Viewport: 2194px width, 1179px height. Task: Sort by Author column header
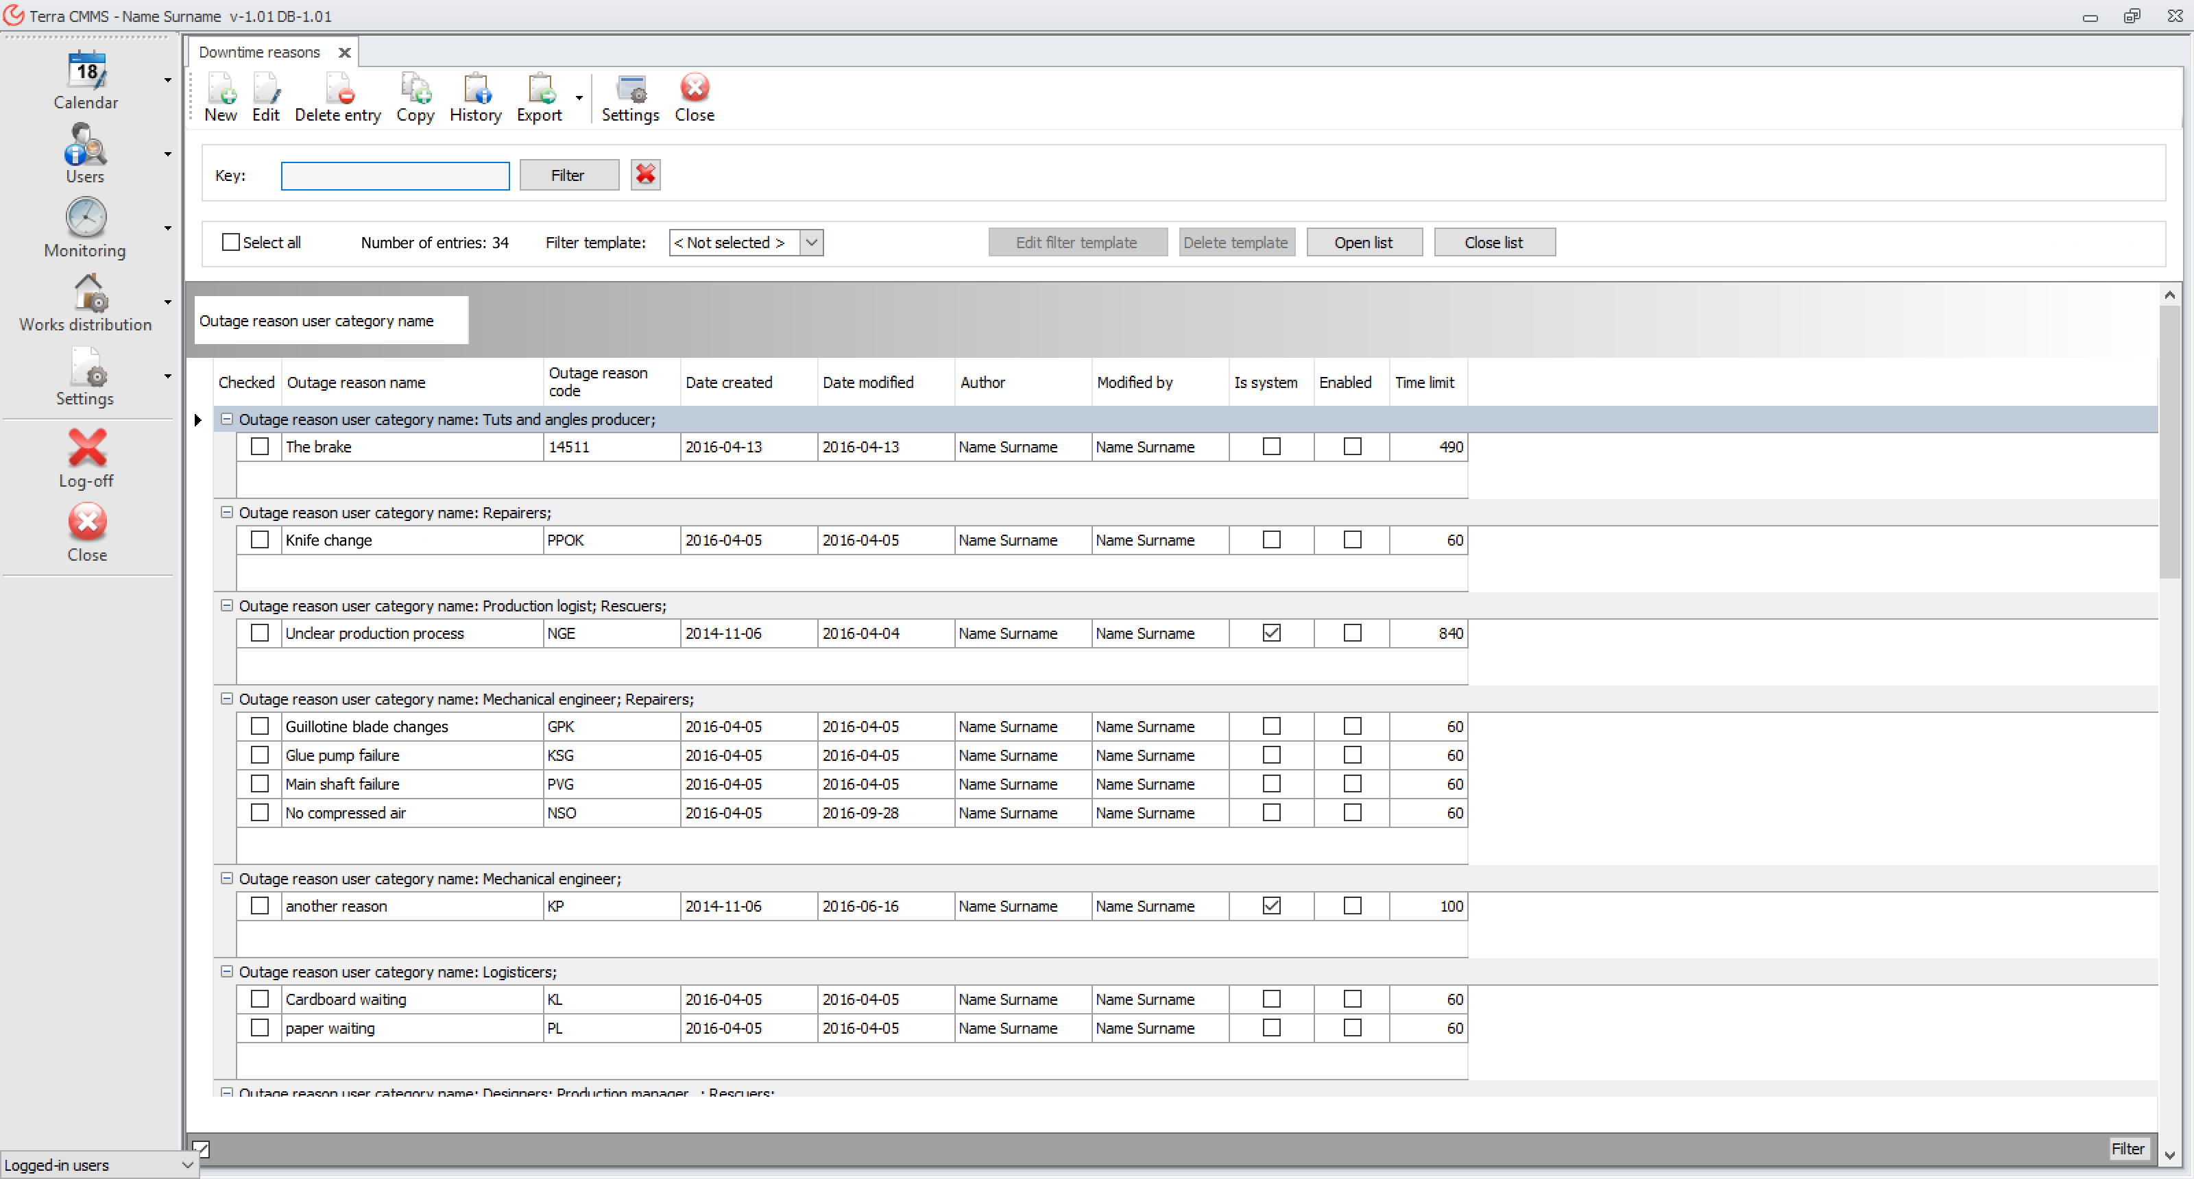click(x=1023, y=382)
